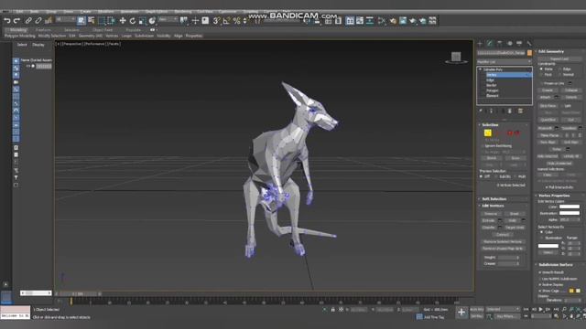Viewport: 586px width, 329px height.
Task: Enable Vertex selection mode yellow icon
Action: click(488, 133)
